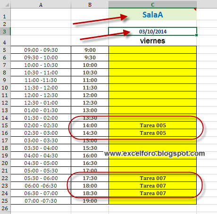Click the 15:30 cell in column B
This screenshot has width=217, height=214.
[90, 148]
